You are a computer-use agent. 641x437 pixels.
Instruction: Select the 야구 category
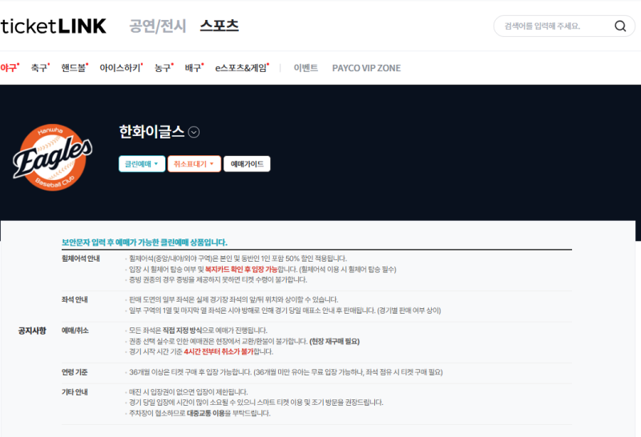click(x=9, y=68)
